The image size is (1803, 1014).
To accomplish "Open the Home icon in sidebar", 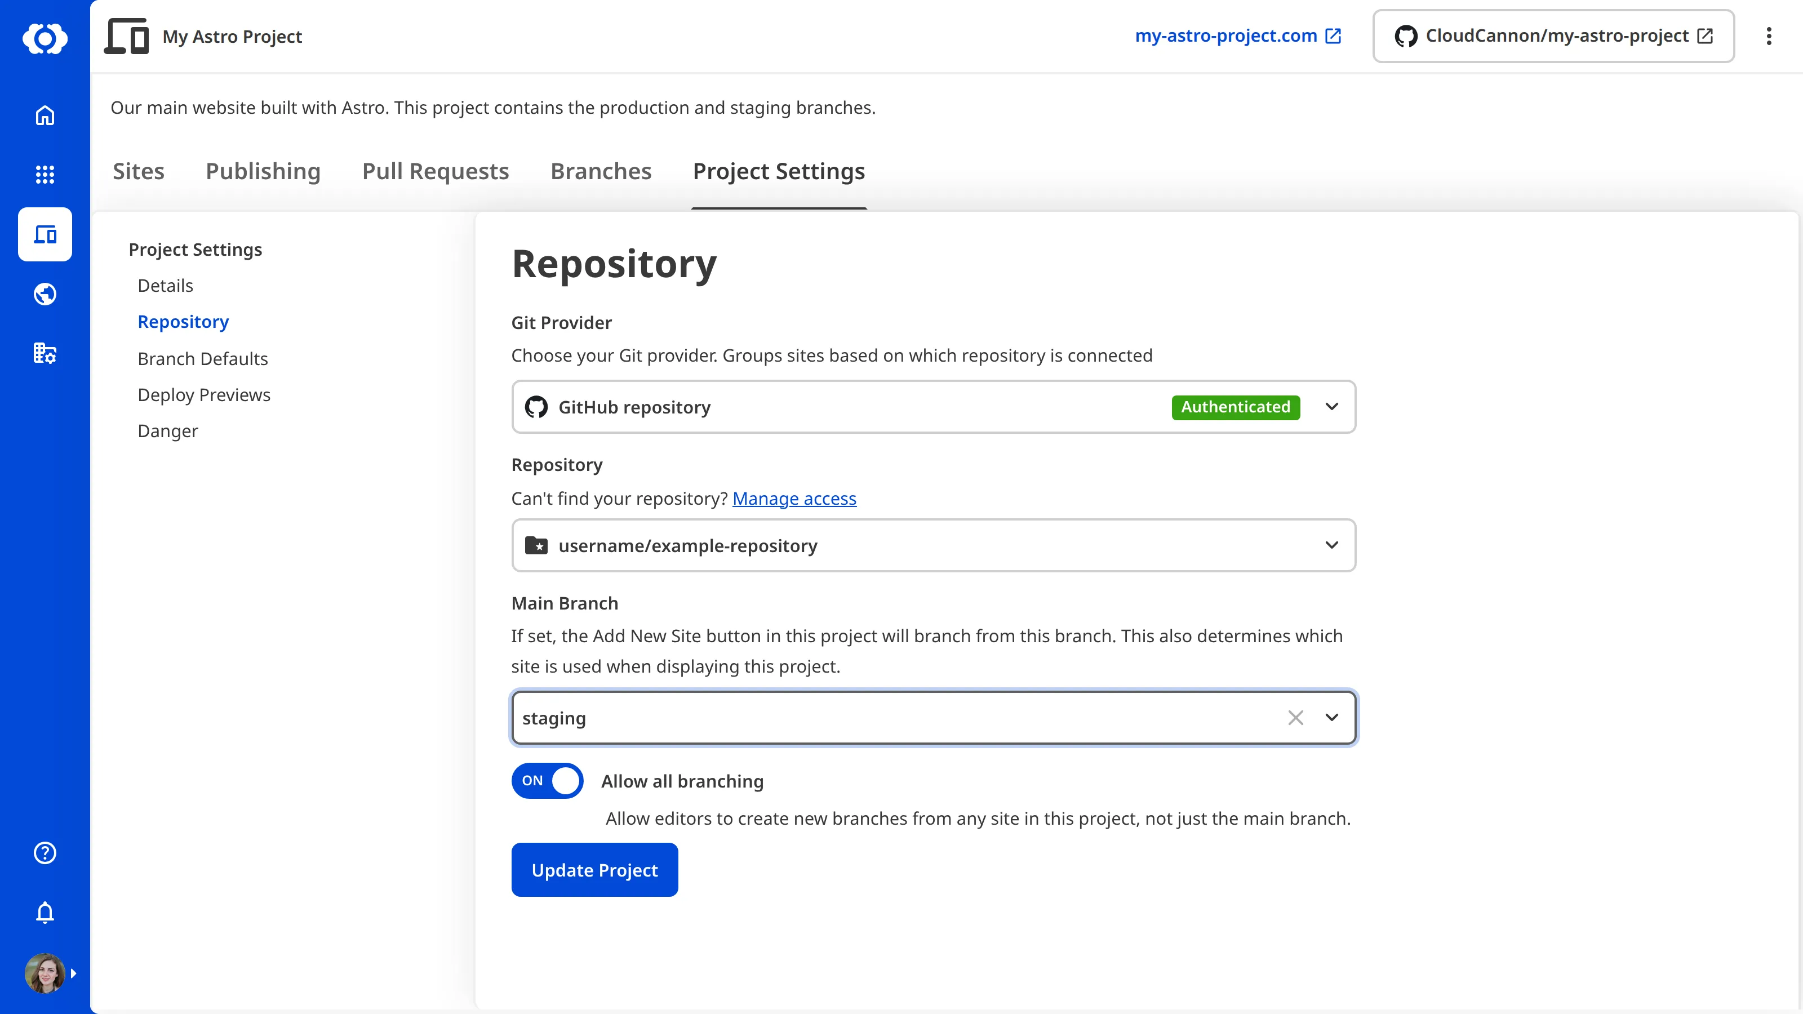I will tap(45, 115).
